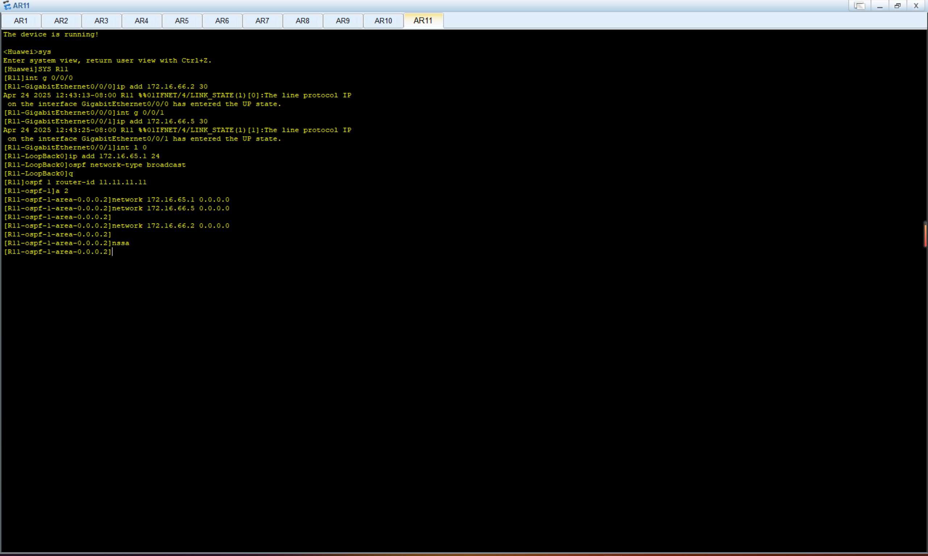Select the AR10 tab
The image size is (928, 556).
pos(383,21)
